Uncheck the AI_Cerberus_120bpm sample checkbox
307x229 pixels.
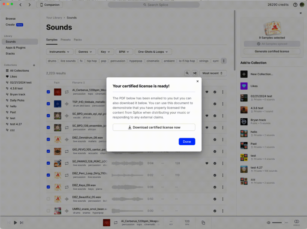(48, 92)
